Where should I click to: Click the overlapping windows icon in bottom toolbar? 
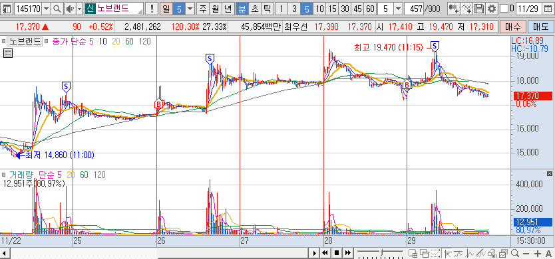point(424,253)
